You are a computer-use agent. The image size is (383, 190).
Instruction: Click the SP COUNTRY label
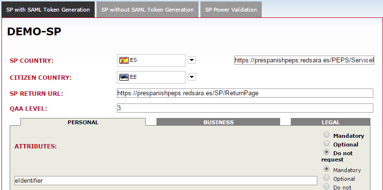coord(31,61)
